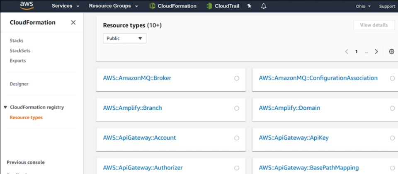Open the CloudFormation shortcut in top bar
Screen dimensions: 398x174
tap(172, 6)
